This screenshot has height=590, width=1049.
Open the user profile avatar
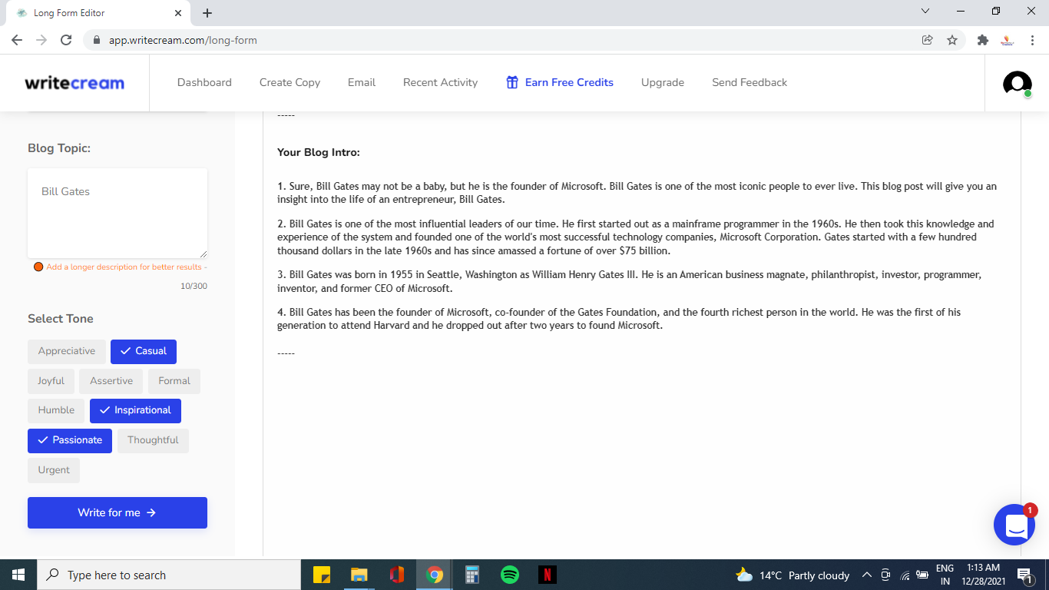(x=1018, y=83)
